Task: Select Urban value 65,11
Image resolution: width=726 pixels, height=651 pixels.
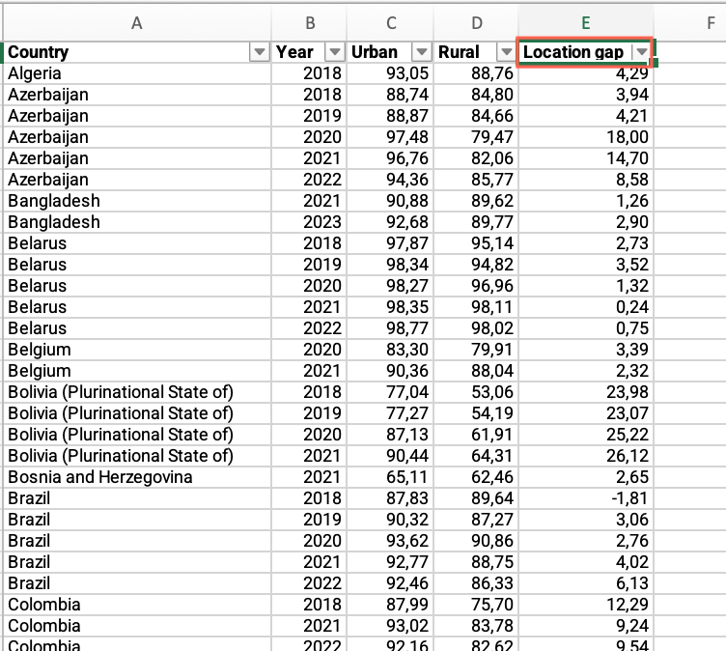Action: (x=390, y=477)
